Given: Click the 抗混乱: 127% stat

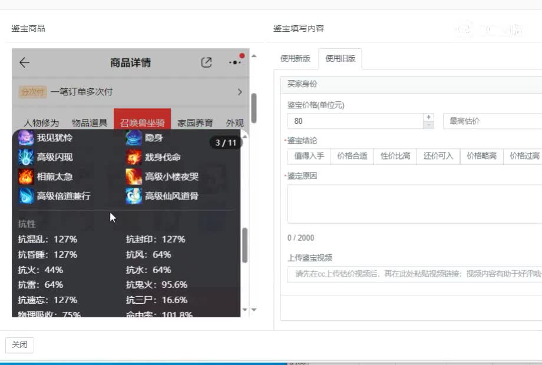Looking at the screenshot, I should pos(48,239).
